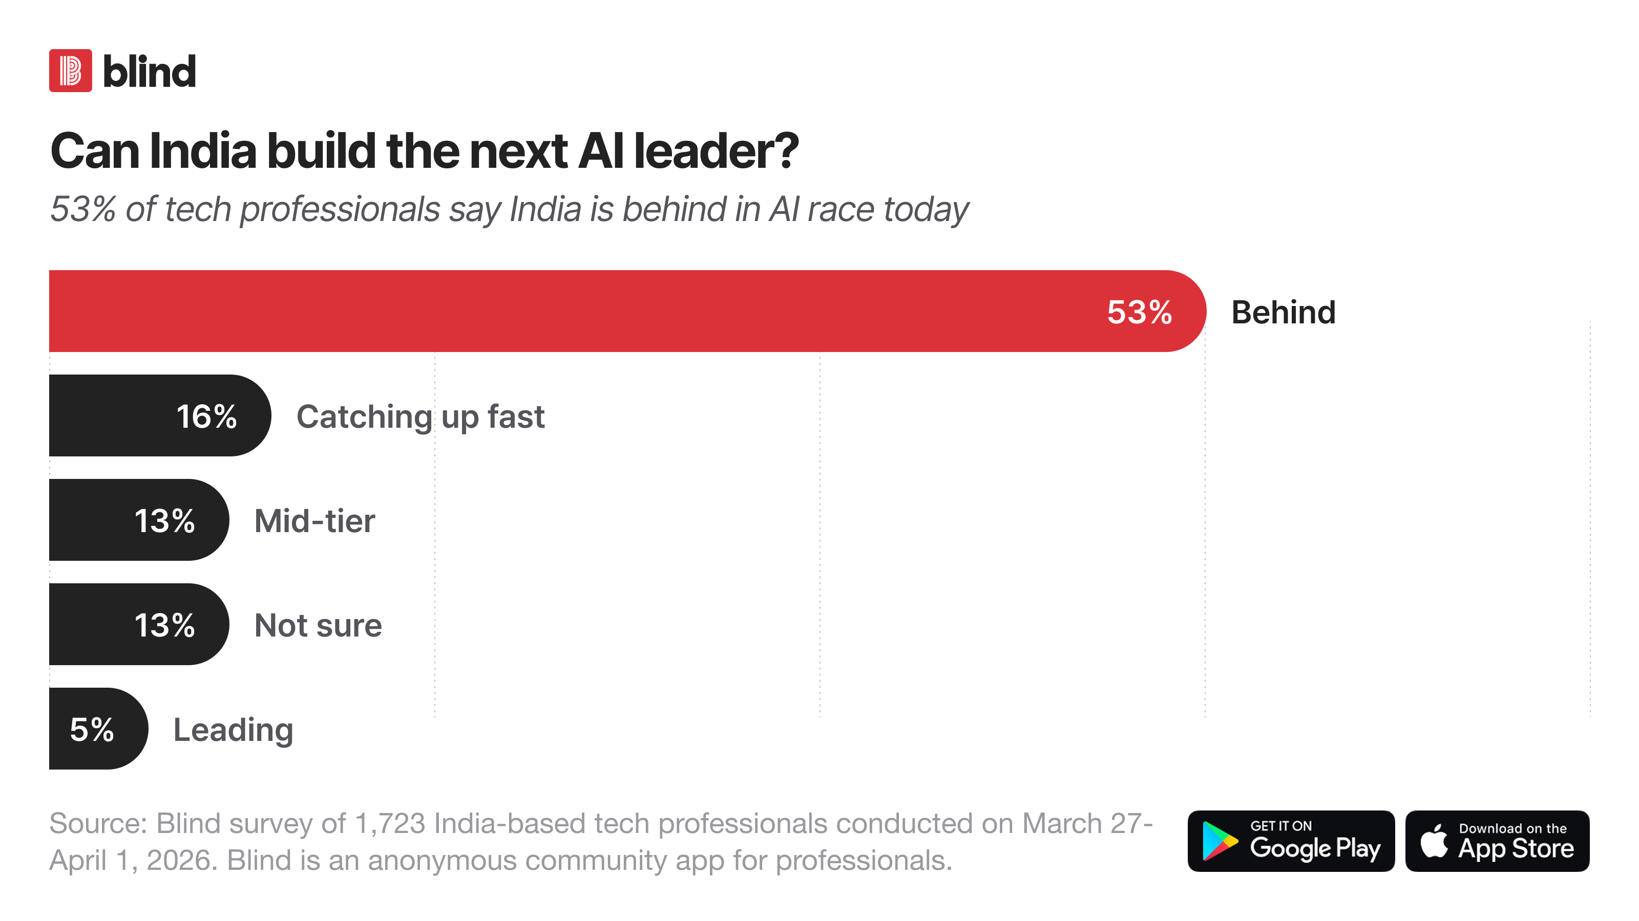Select the 5% Leading bar
This screenshot has height=921, width=1639.
(x=99, y=729)
